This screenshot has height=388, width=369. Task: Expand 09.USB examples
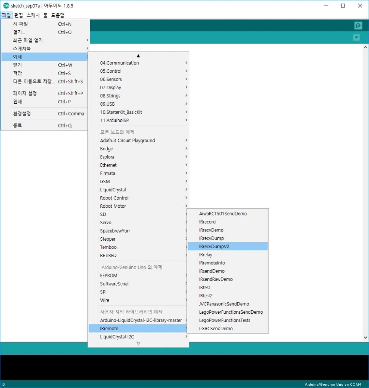(139, 104)
